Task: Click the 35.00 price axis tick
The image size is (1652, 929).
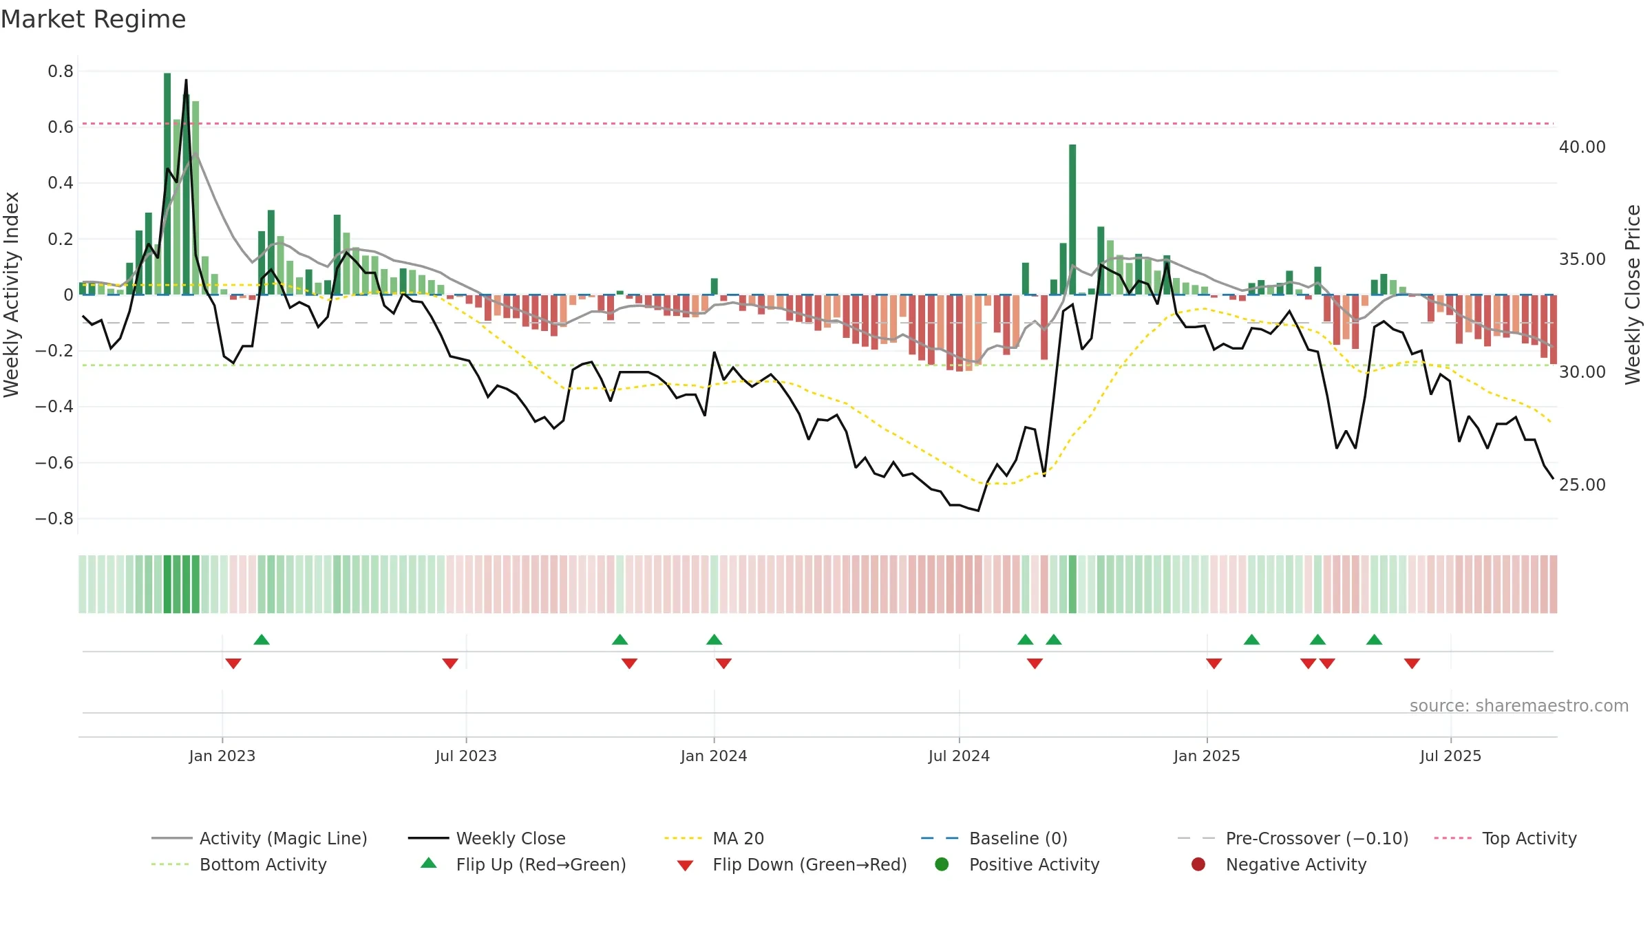Action: point(1582,259)
